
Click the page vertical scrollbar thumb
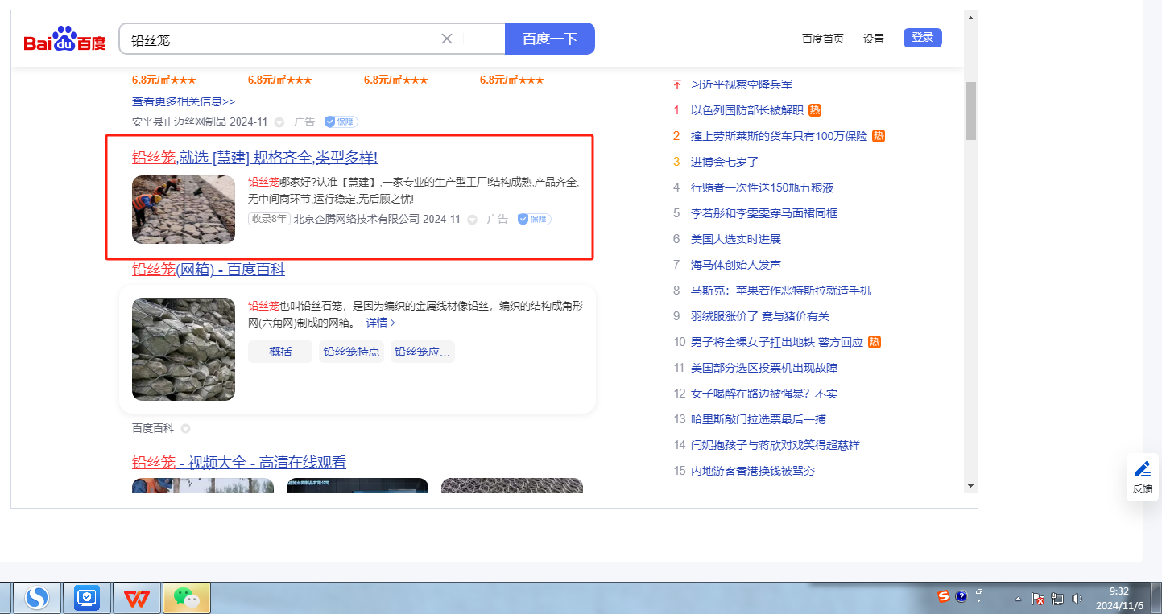pos(970,110)
